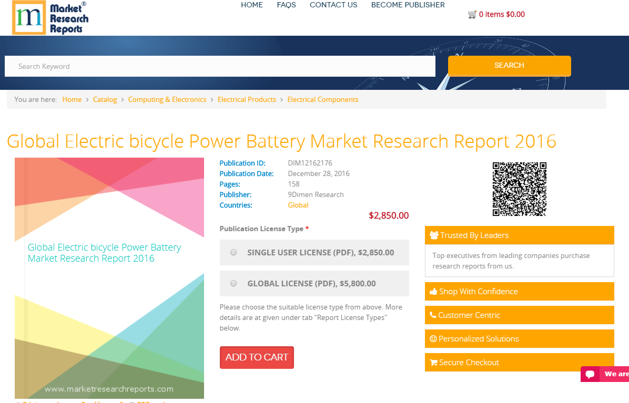Click the $2,850.00 price text
Image resolution: width=629 pixels, height=403 pixels.
point(389,215)
